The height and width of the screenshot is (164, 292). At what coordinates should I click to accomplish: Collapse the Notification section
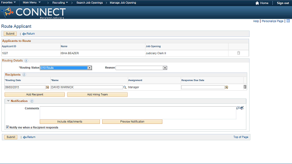coord(8,101)
